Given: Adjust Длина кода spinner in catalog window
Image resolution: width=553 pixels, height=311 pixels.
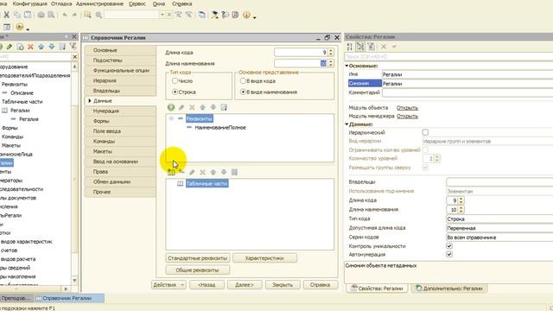Looking at the screenshot, I should point(331,52).
